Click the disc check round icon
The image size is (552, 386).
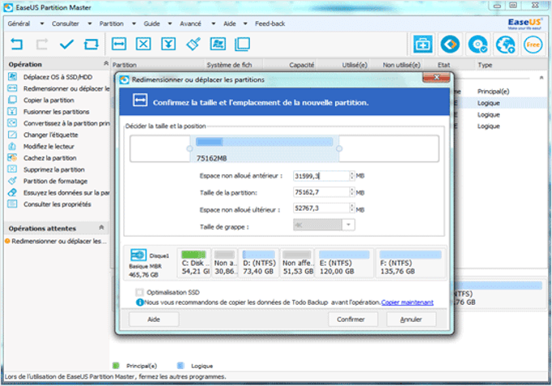click(x=477, y=45)
